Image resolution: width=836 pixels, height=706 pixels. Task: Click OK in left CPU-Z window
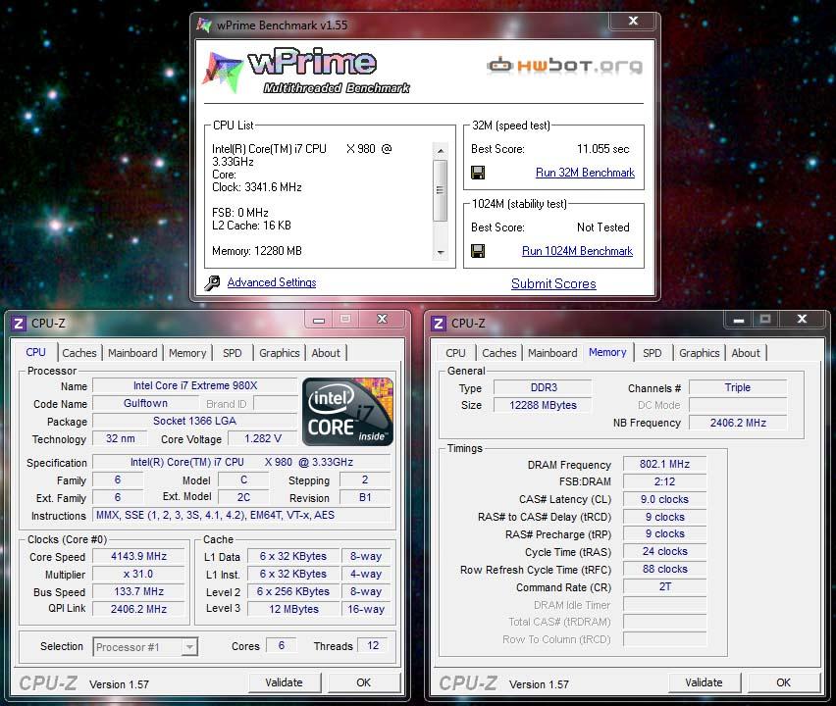pos(364,682)
